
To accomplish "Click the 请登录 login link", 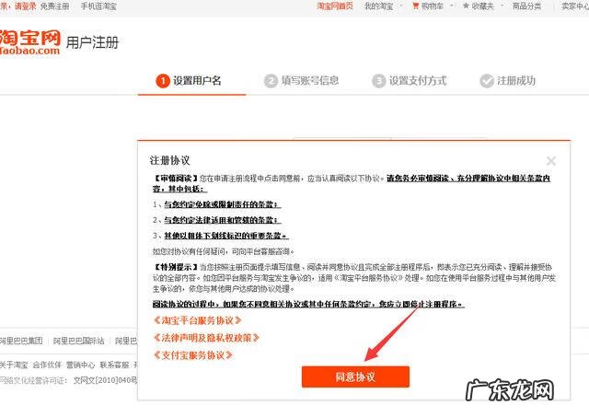I will click(25, 6).
